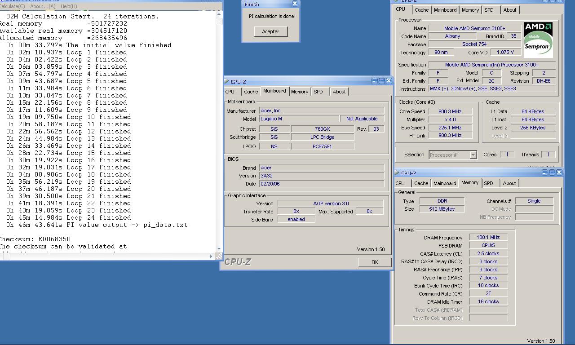Close the Memory CPU-Z window
Screen dimensions: 575x345
click(559, 172)
